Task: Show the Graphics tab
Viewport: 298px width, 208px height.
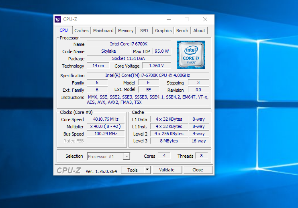Action: (x=163, y=31)
